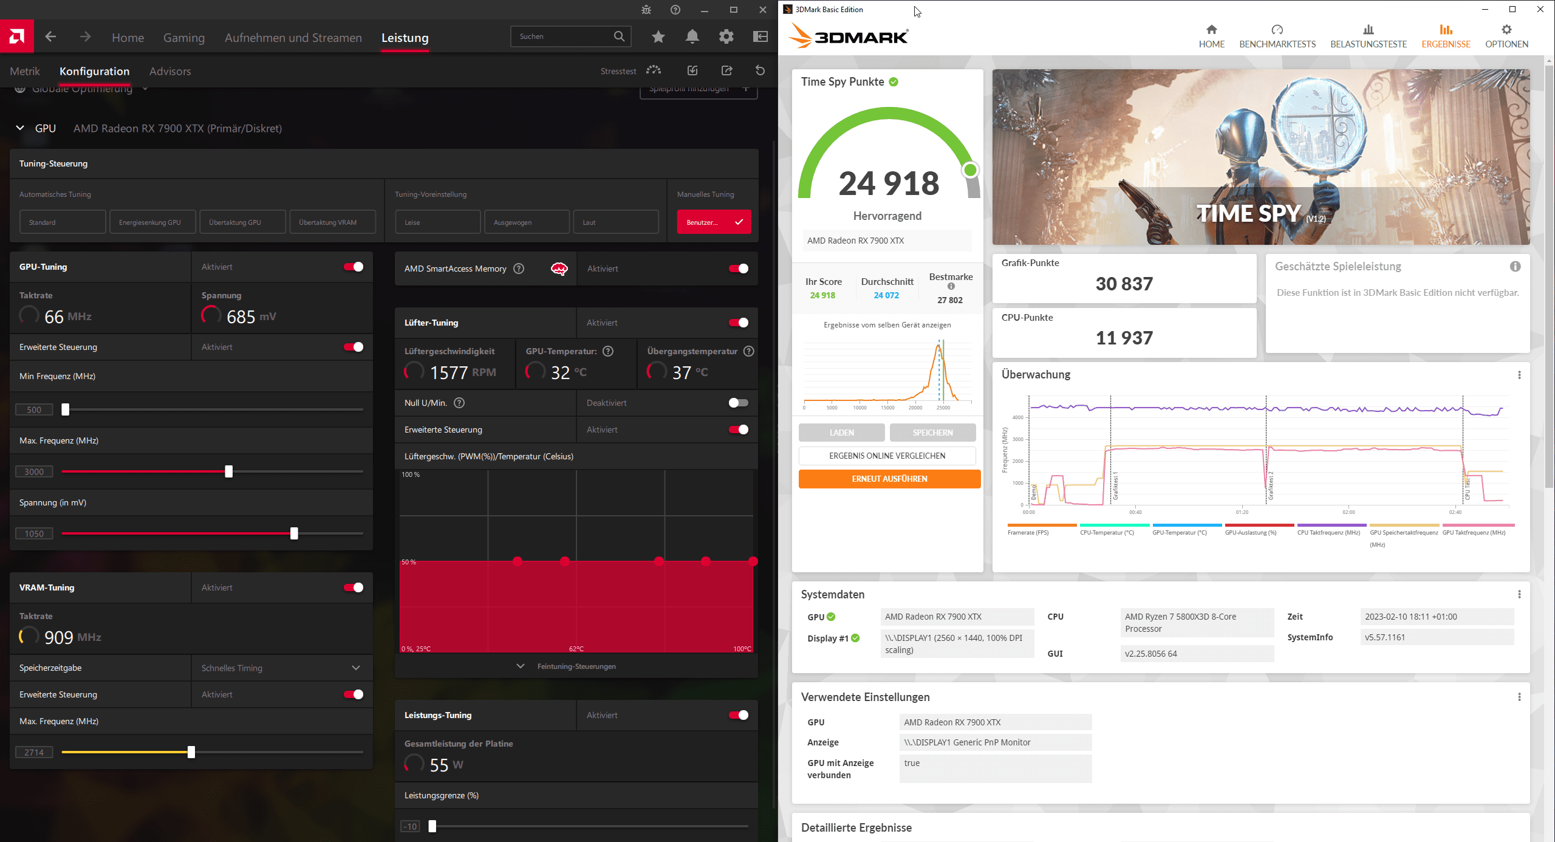
Task: Click the search magnifier icon in AMD Software
Action: 618,36
